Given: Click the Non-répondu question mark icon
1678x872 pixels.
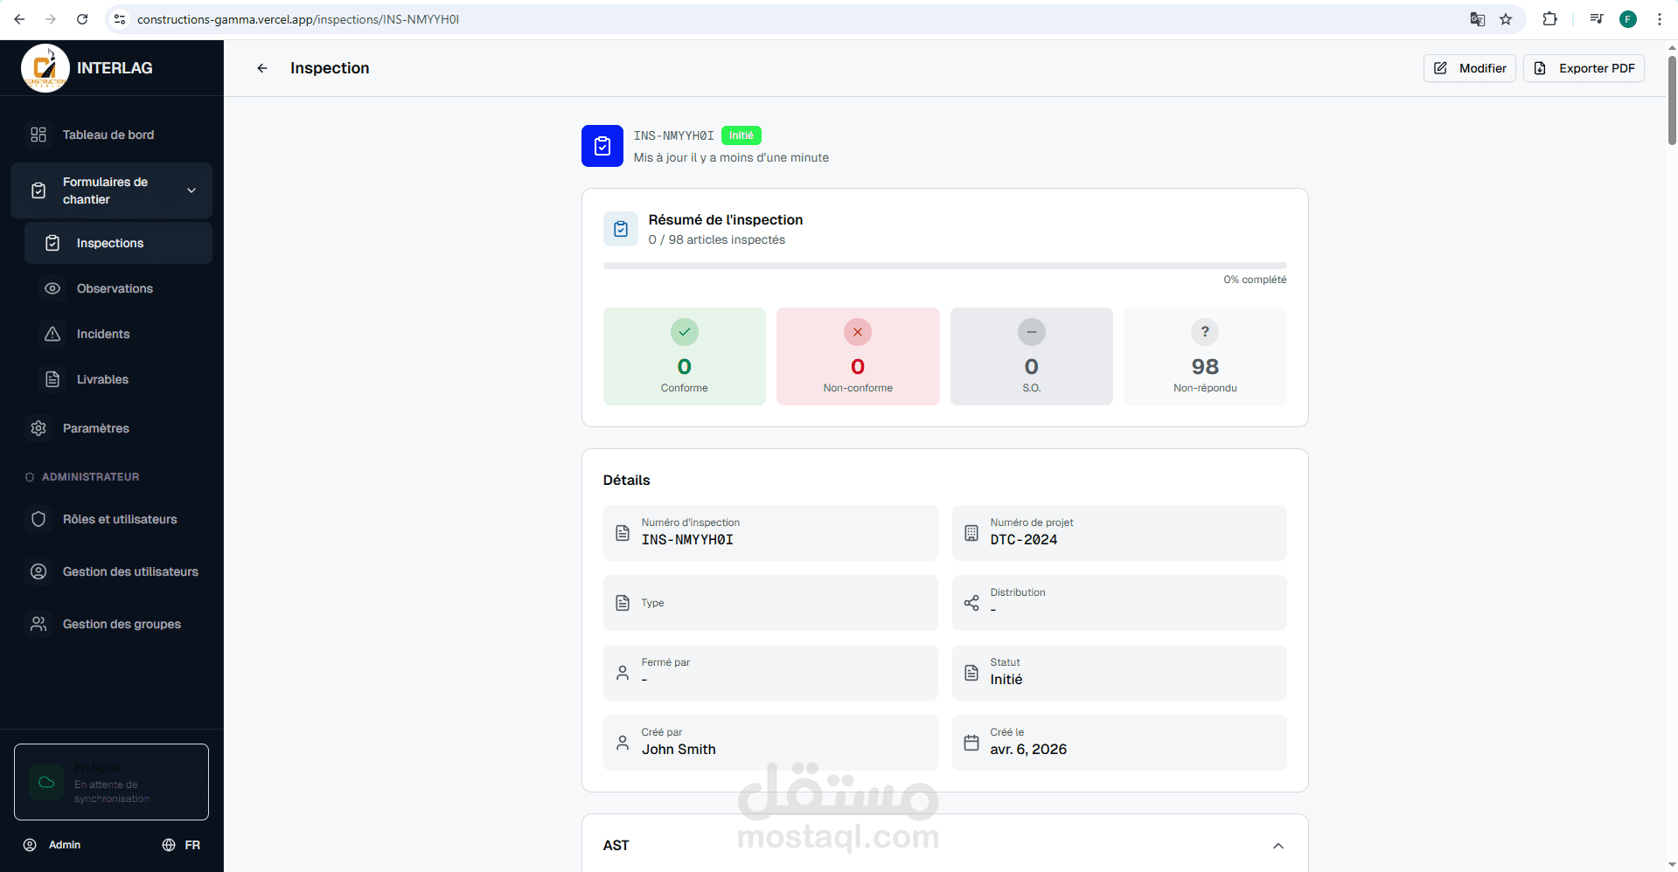Looking at the screenshot, I should click(x=1205, y=332).
